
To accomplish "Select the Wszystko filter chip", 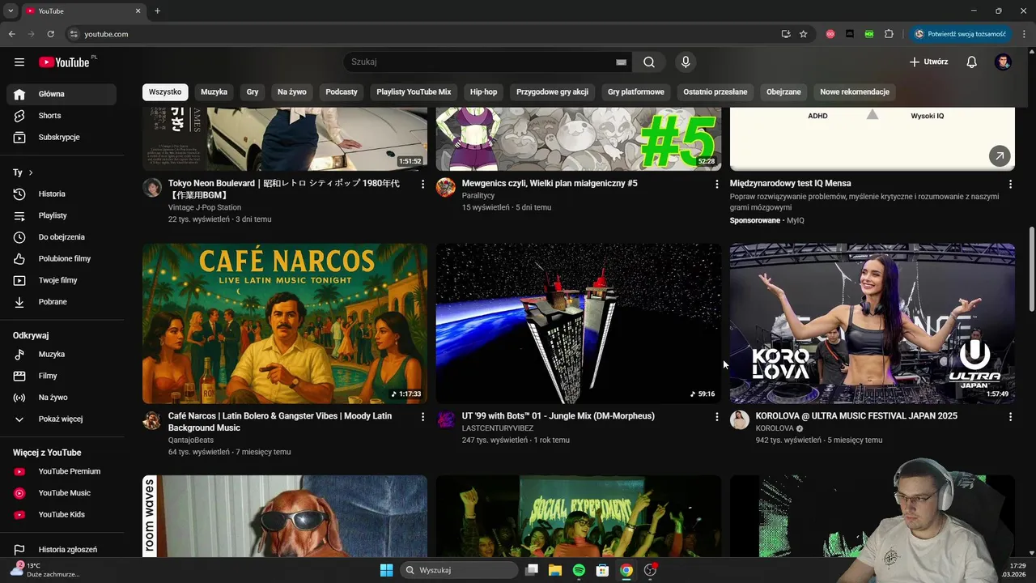I will pyautogui.click(x=165, y=92).
